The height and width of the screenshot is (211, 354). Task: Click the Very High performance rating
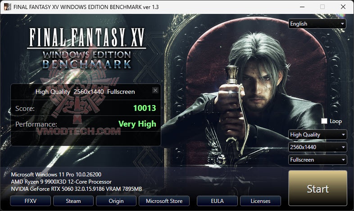click(137, 124)
